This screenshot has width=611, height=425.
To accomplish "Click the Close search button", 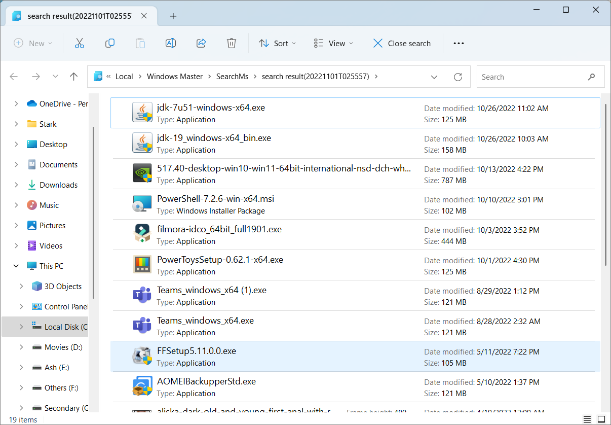I will [x=402, y=43].
